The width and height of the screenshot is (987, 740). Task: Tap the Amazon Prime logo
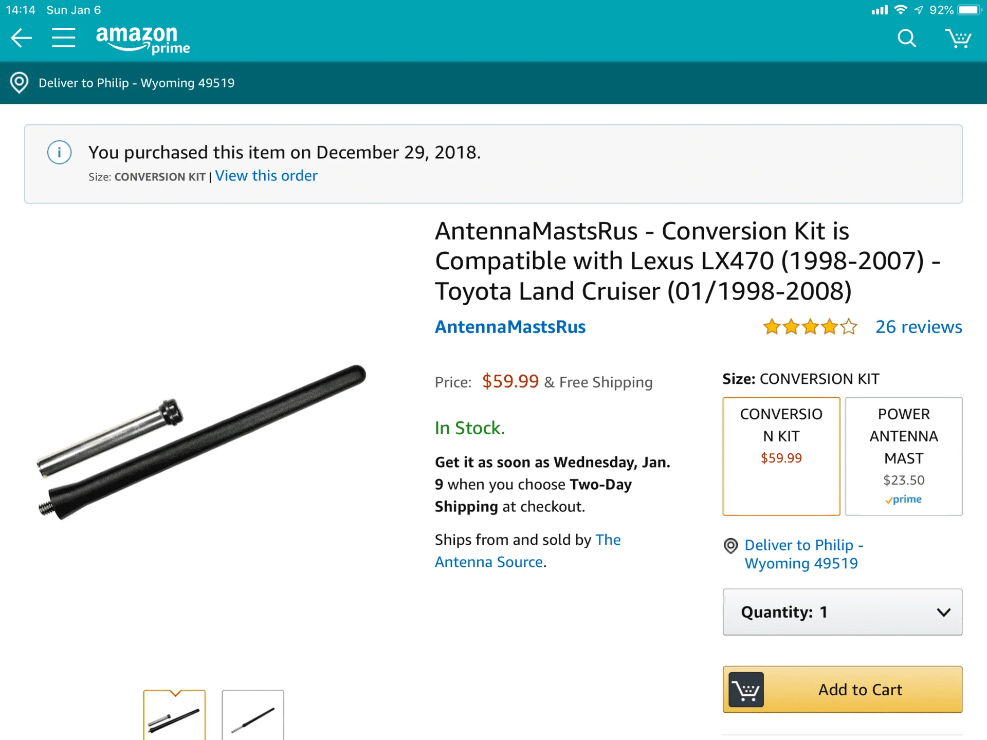(x=142, y=39)
